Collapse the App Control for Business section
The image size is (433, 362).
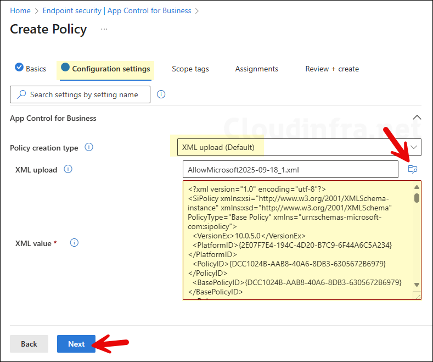pos(417,118)
